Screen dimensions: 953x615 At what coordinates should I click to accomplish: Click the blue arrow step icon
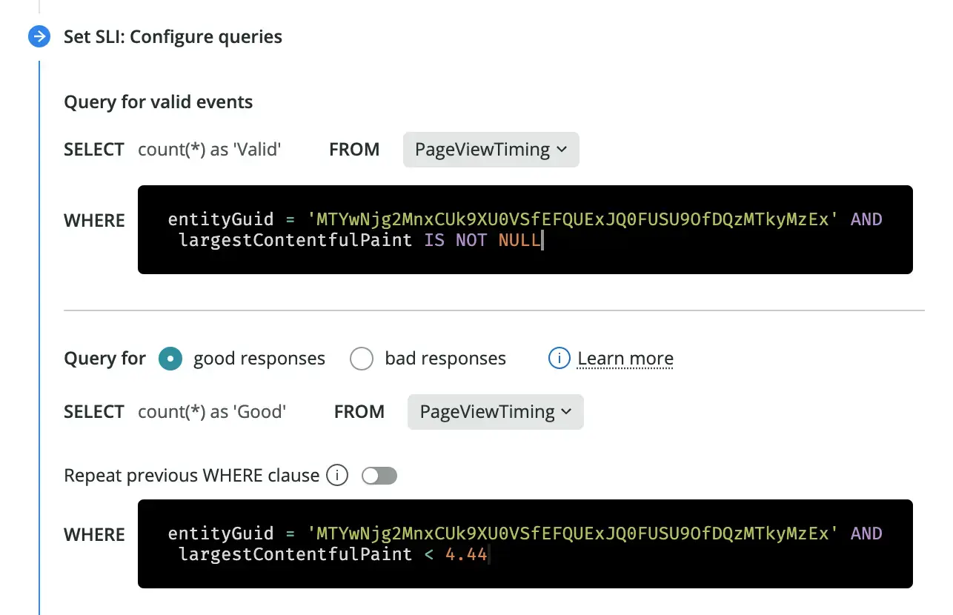(x=39, y=36)
